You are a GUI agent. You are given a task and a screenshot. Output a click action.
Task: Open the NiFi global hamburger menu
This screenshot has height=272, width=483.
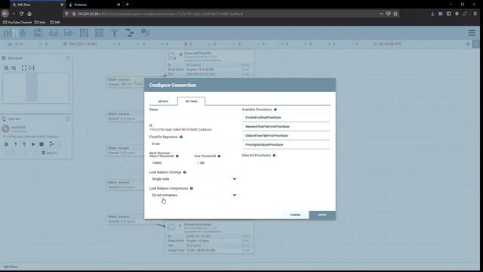point(472,32)
